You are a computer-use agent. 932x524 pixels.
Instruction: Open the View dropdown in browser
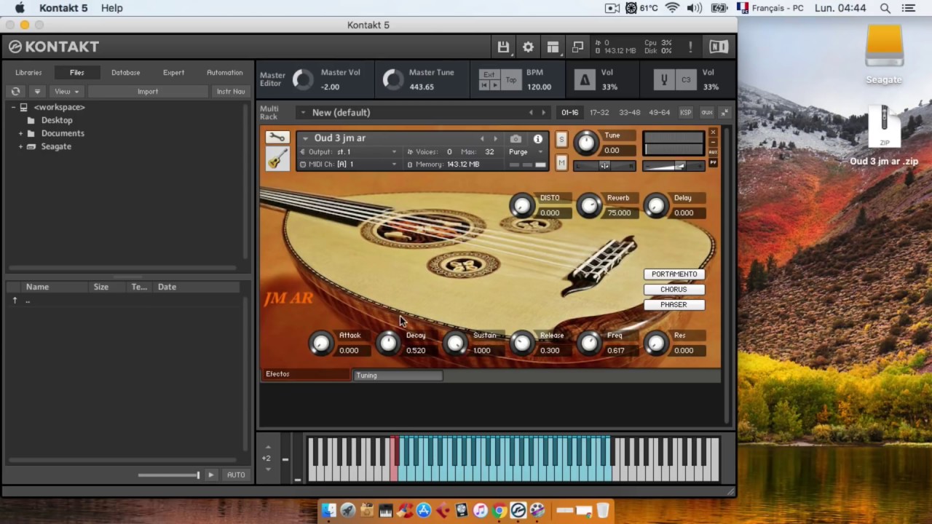[67, 92]
